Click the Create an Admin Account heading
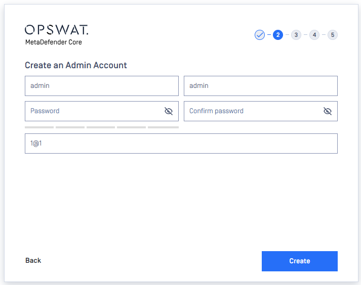Viewport: 361px width, 285px height. tap(76, 65)
